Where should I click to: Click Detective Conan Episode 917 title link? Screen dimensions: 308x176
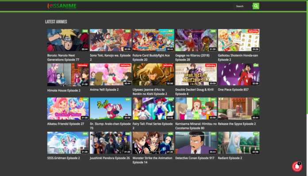pyautogui.click(x=195, y=158)
